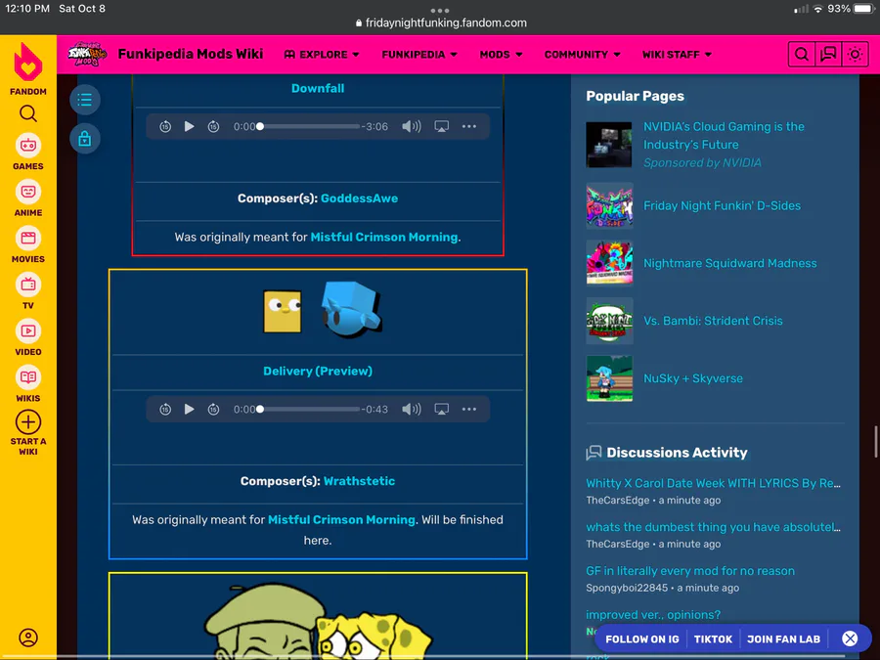The height and width of the screenshot is (660, 880).
Task: Click Funkipedia Mods Wiki logo image
Action: 87,54
